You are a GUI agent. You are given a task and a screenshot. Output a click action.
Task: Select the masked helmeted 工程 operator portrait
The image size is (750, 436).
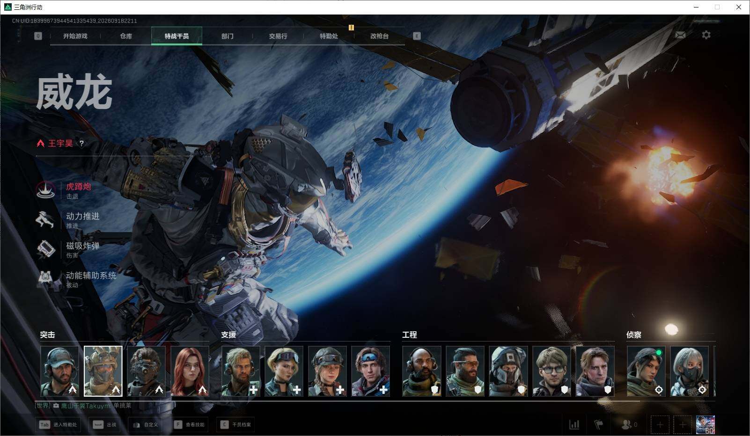[508, 371]
